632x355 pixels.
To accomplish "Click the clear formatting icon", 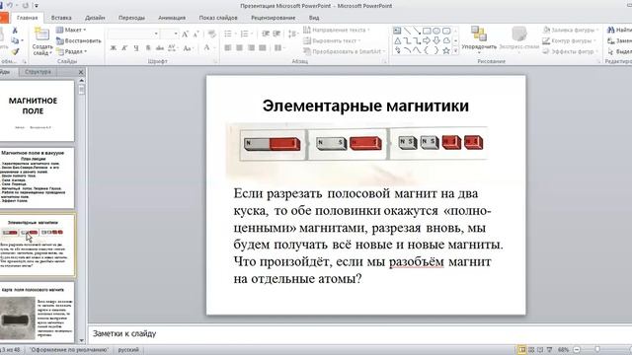I will tap(212, 35).
